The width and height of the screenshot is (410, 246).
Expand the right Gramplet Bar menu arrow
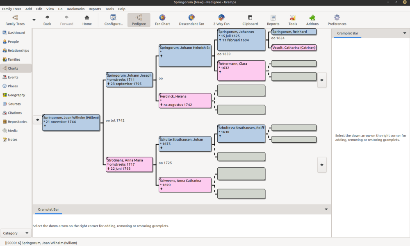pyautogui.click(x=405, y=33)
